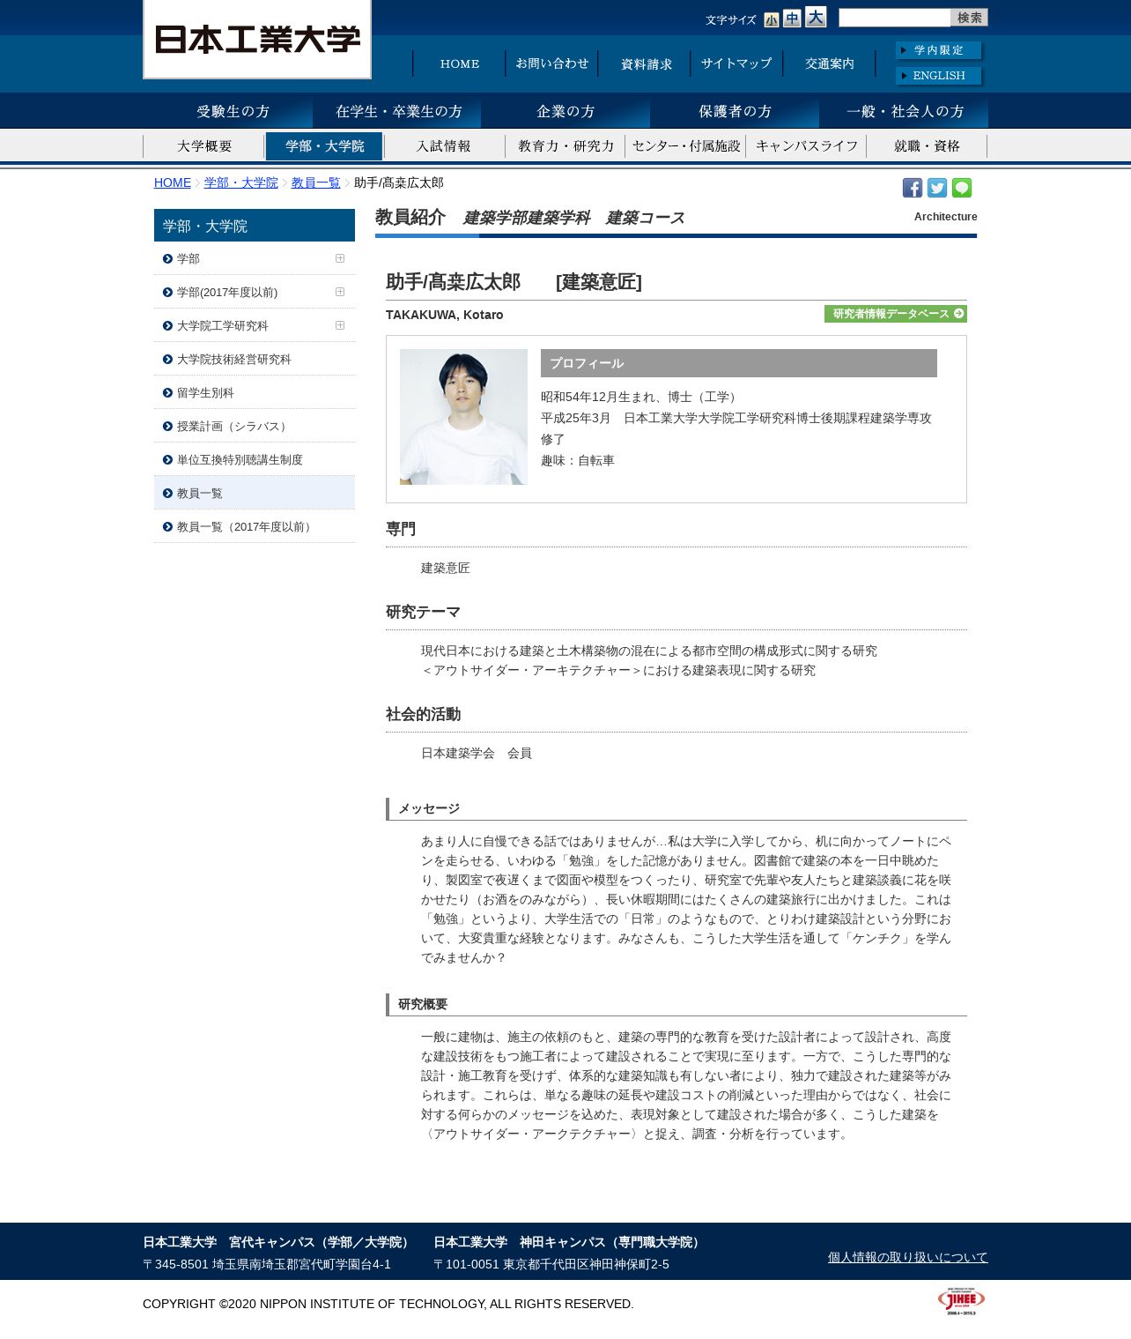
Task: Open 単位互換特別聴講生制度 in sidebar
Action: (255, 459)
